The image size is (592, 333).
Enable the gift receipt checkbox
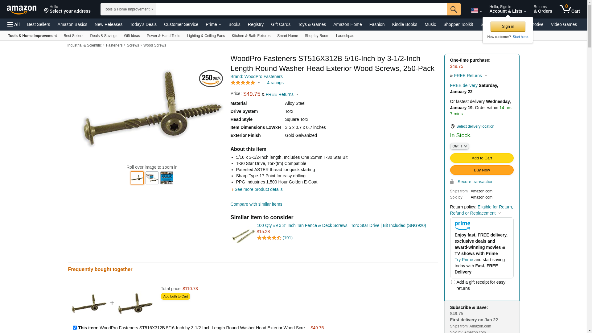tap(453, 282)
